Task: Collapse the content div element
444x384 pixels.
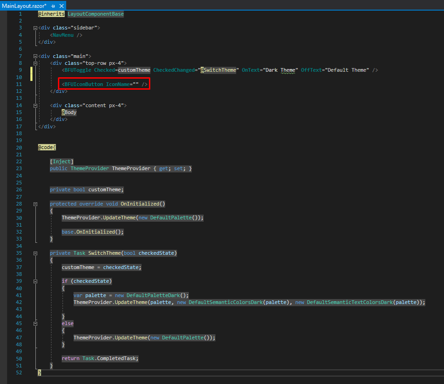Action: pos(35,105)
